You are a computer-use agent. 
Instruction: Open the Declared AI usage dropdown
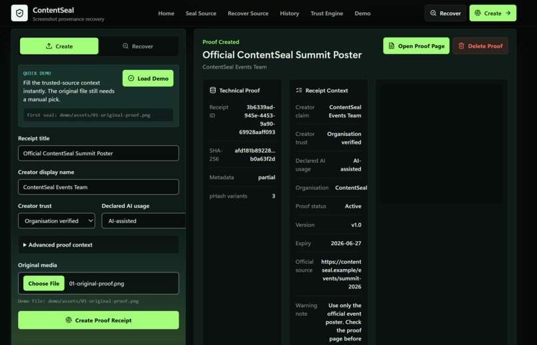click(143, 220)
